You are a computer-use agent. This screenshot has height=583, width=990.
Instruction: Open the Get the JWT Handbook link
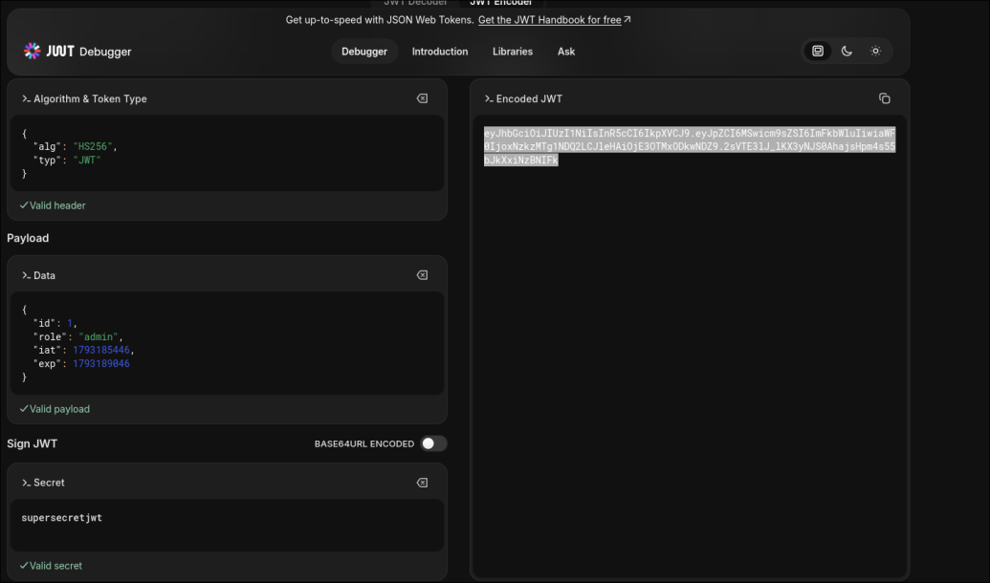(555, 20)
